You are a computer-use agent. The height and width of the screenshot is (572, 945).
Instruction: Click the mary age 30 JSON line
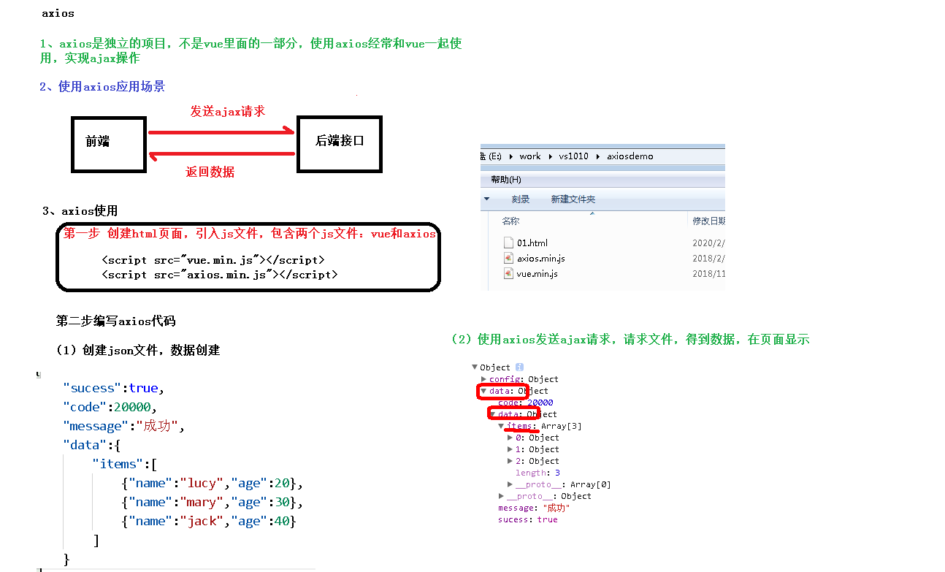pos(211,502)
